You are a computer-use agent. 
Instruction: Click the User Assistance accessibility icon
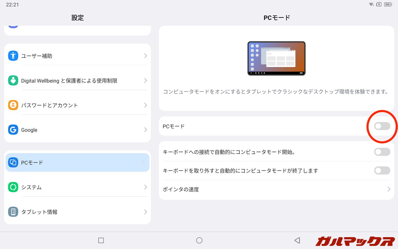point(13,56)
